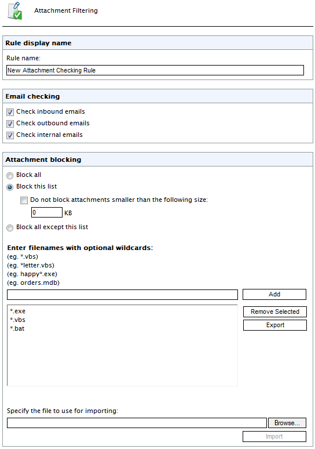Click the Add button
This screenshot has height=449, width=315.
point(274,294)
